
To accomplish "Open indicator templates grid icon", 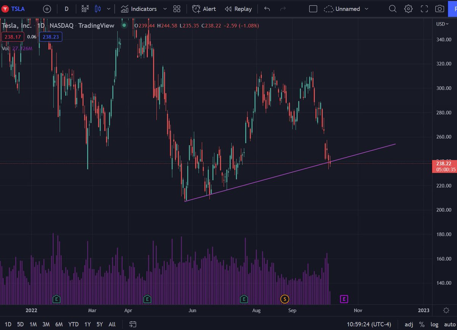I will (176, 9).
